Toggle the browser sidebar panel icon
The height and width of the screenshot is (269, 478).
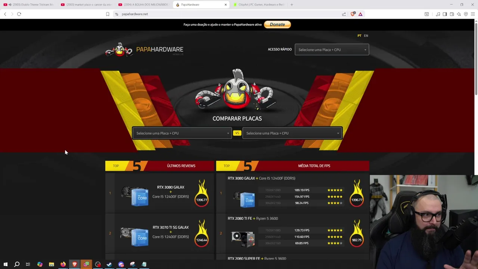445,14
